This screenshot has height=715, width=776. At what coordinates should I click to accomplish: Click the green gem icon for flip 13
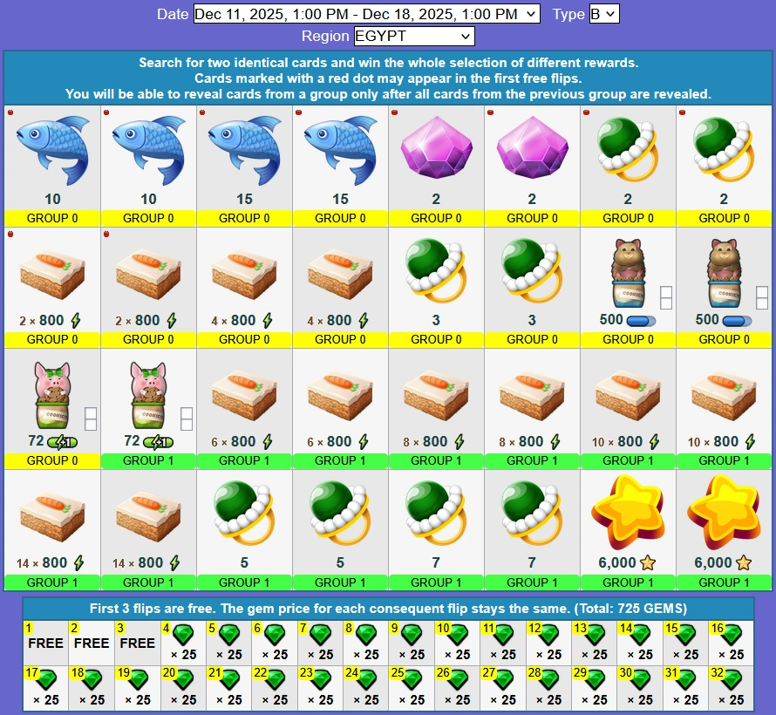coord(595,635)
